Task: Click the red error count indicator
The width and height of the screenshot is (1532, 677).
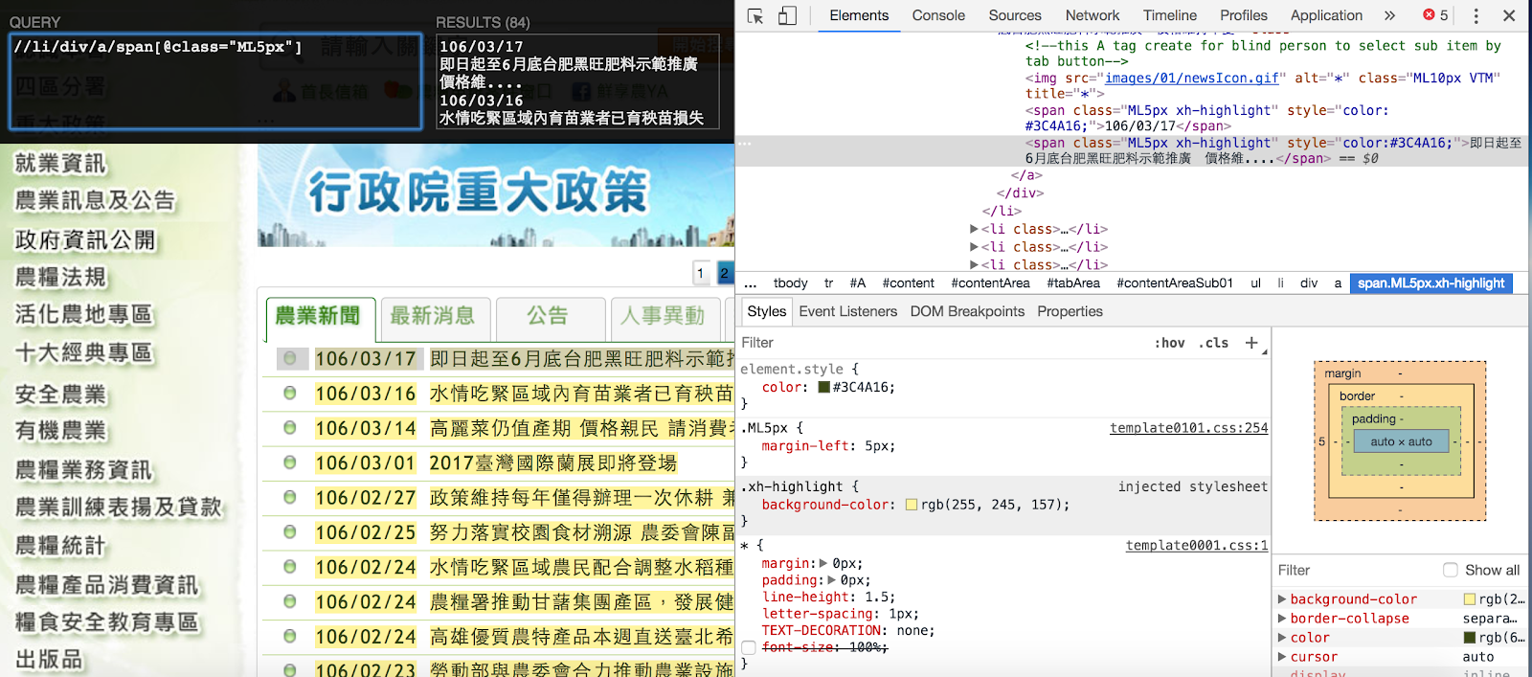Action: pos(1435,15)
